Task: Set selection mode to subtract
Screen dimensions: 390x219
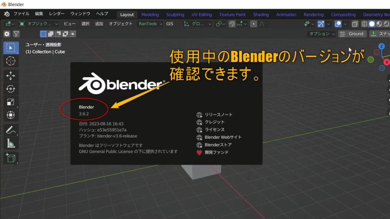Action: 58,34
